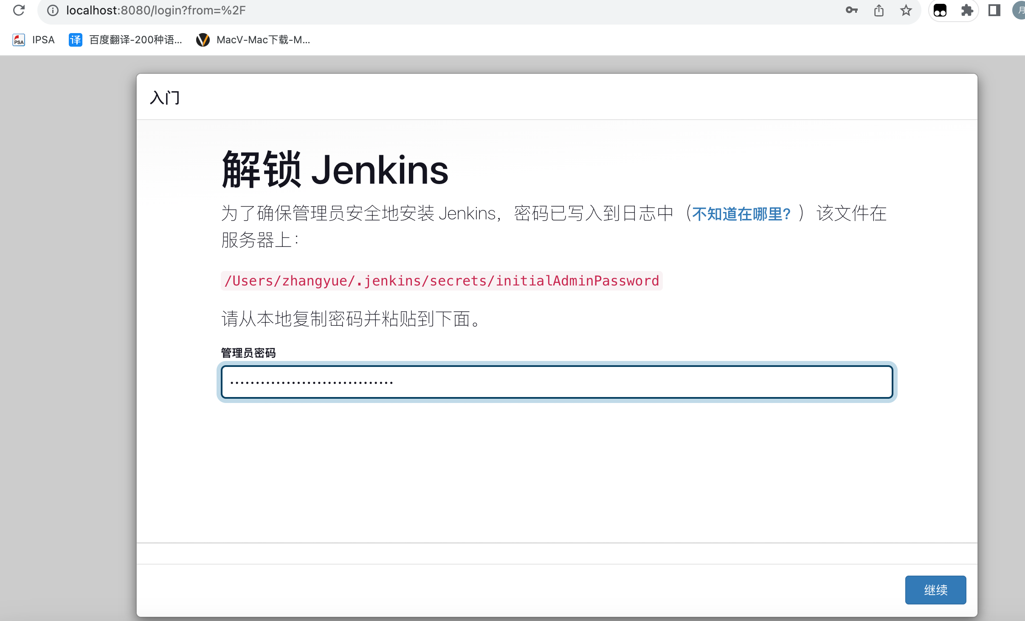Toggle the browser side panel icon
Screen dimensions: 1025x621
[x=994, y=10]
